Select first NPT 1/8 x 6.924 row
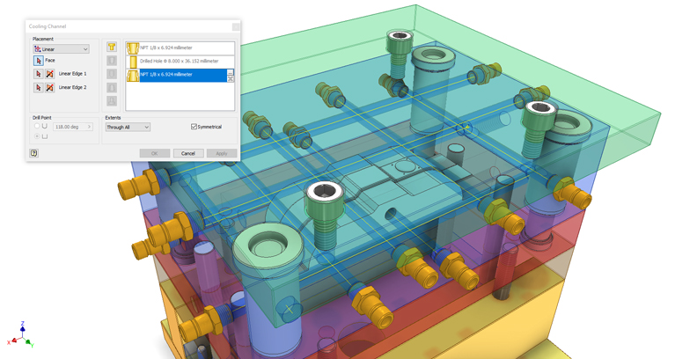697x359 pixels. coord(180,48)
